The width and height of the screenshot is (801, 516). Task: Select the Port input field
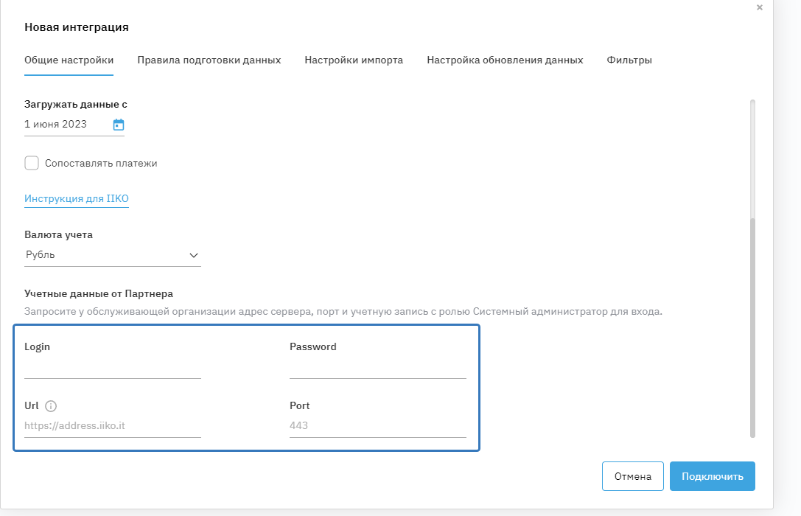point(377,426)
